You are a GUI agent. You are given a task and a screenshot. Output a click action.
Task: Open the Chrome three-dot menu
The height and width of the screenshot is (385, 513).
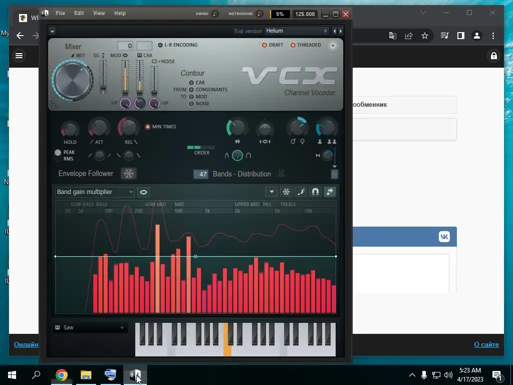[x=493, y=36]
